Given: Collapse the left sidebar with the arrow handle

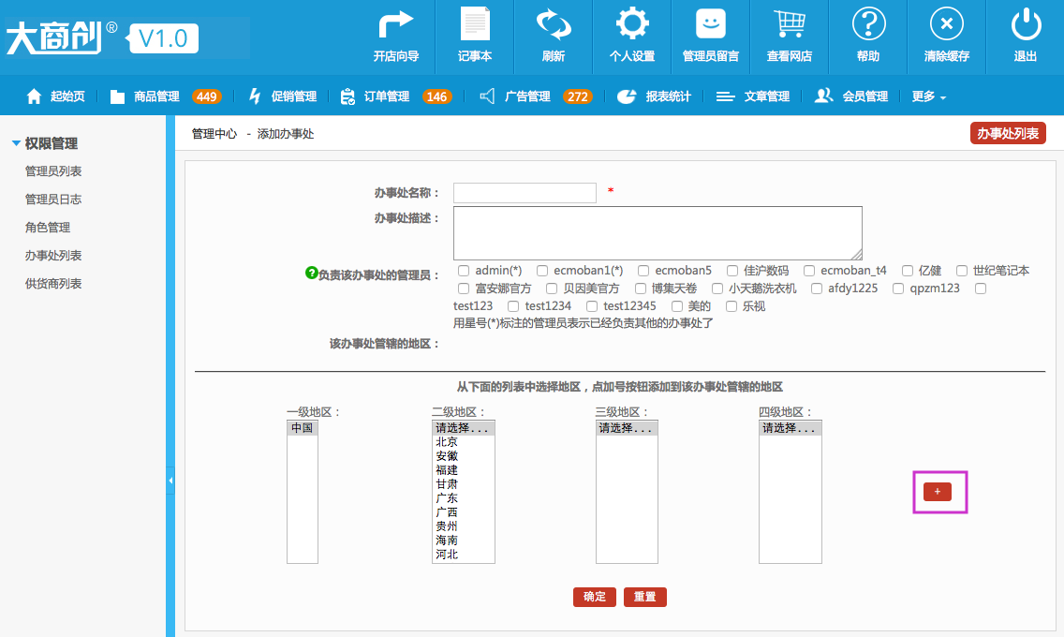Looking at the screenshot, I should (x=170, y=481).
